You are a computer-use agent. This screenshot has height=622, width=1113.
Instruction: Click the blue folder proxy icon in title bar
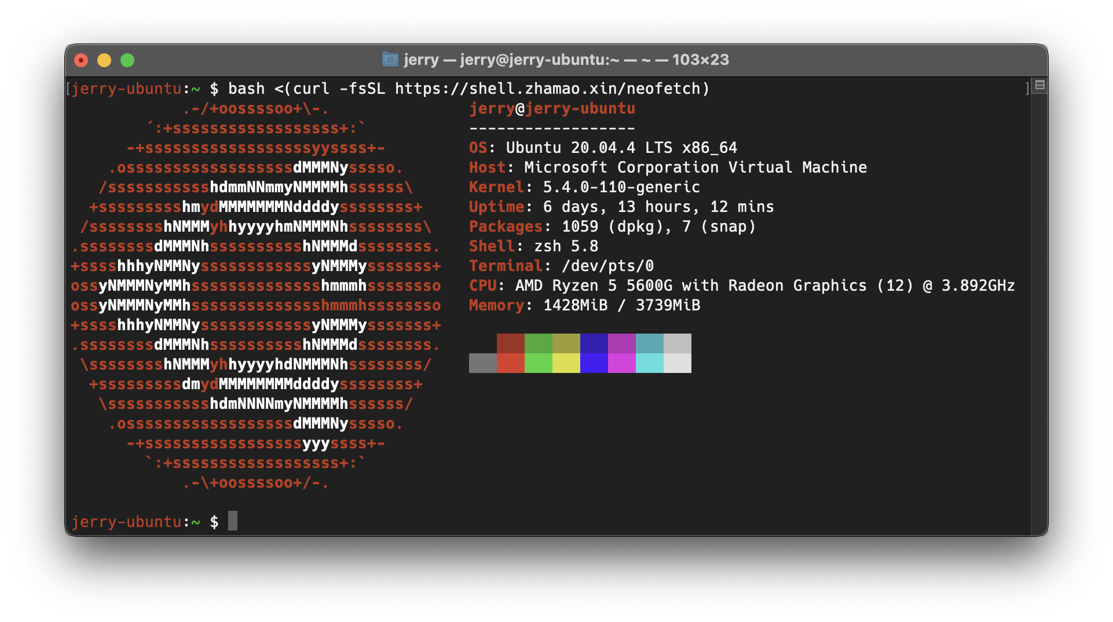390,60
